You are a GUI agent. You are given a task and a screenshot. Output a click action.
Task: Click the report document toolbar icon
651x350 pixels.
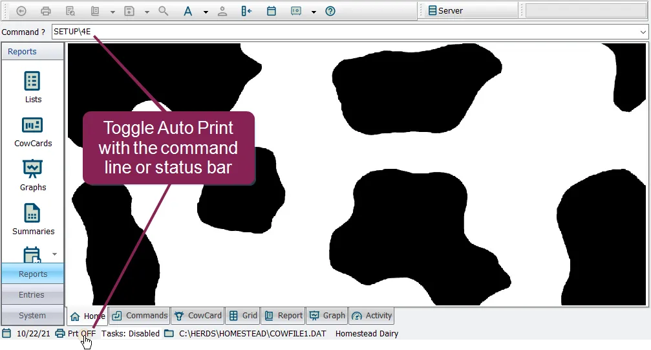96,11
